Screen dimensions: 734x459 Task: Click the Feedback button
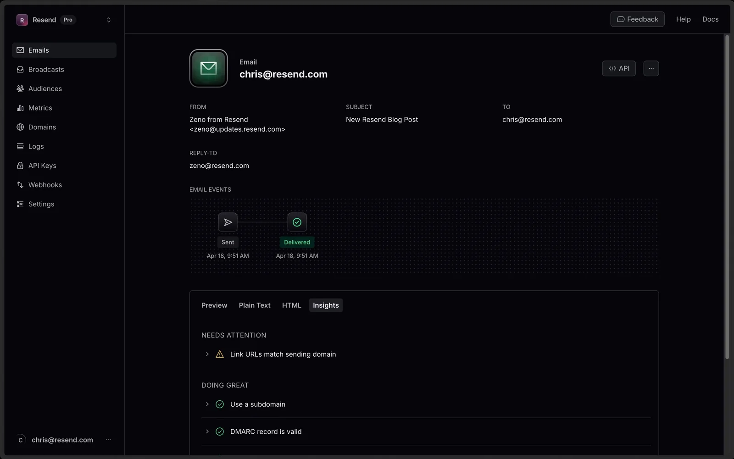click(637, 19)
